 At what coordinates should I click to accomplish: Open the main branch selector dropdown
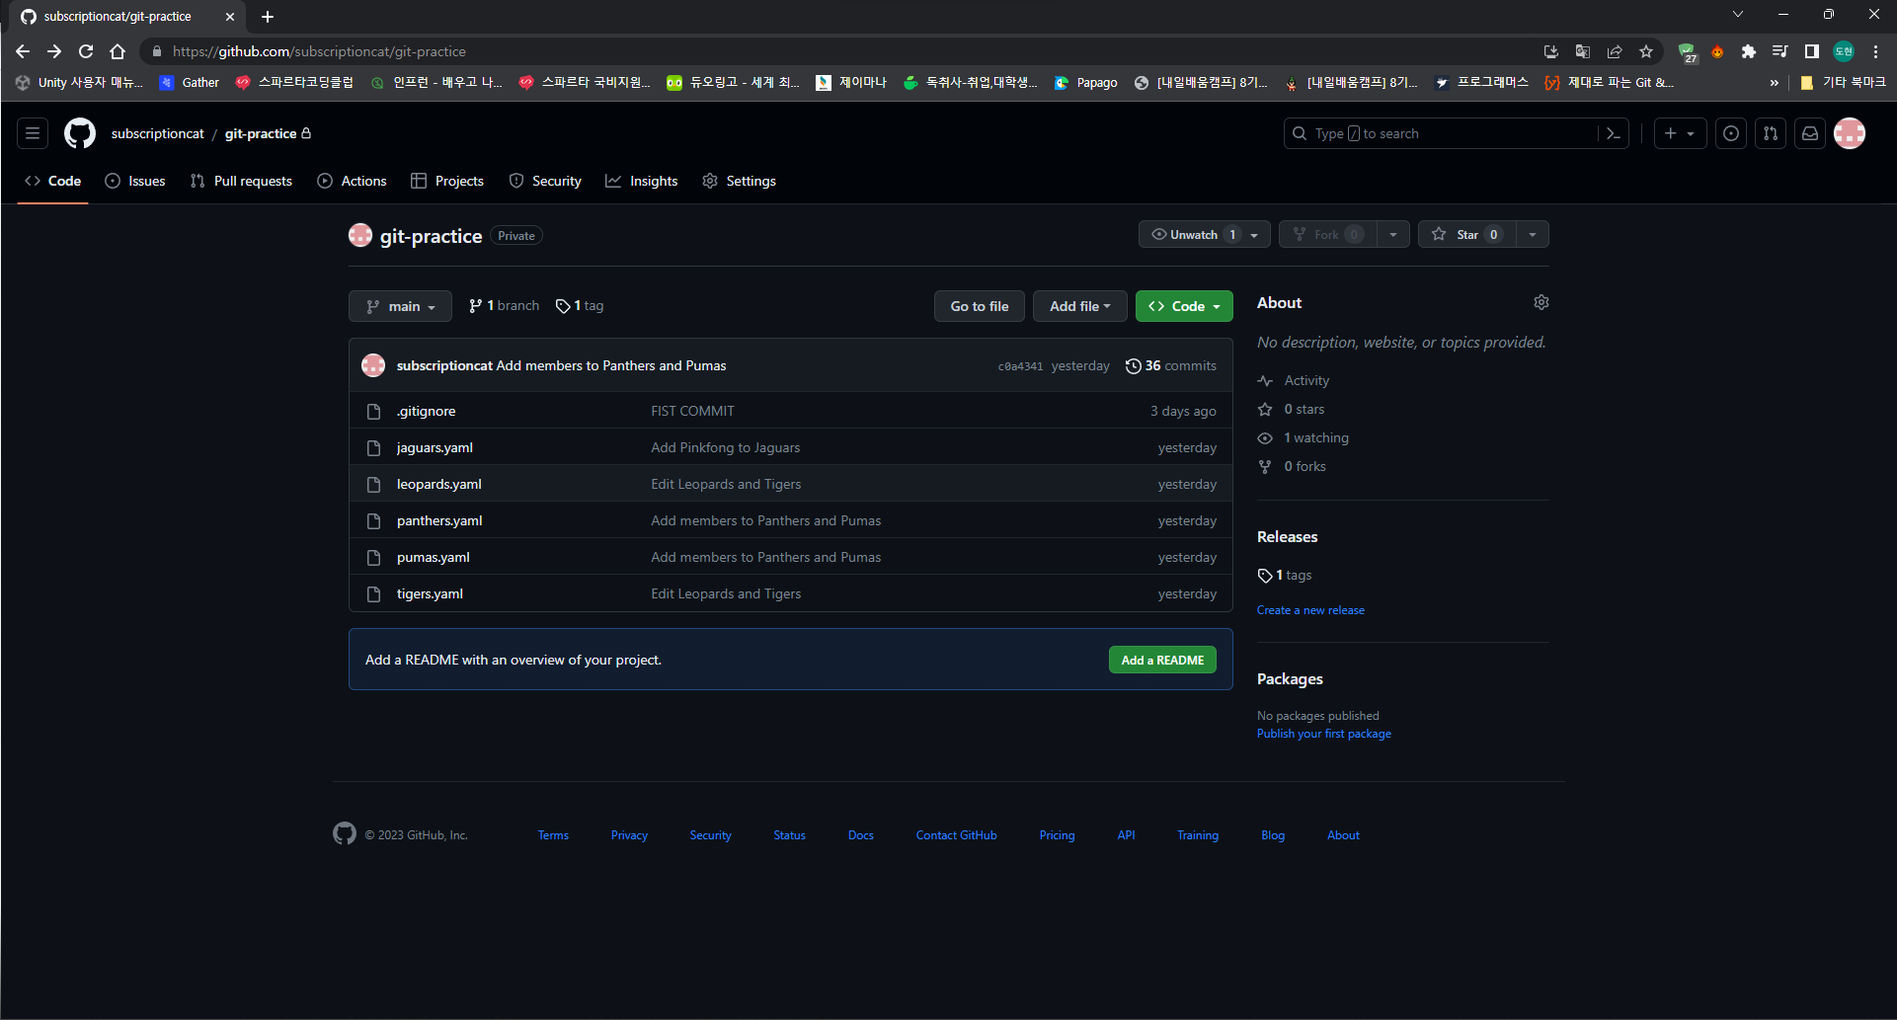coord(400,306)
